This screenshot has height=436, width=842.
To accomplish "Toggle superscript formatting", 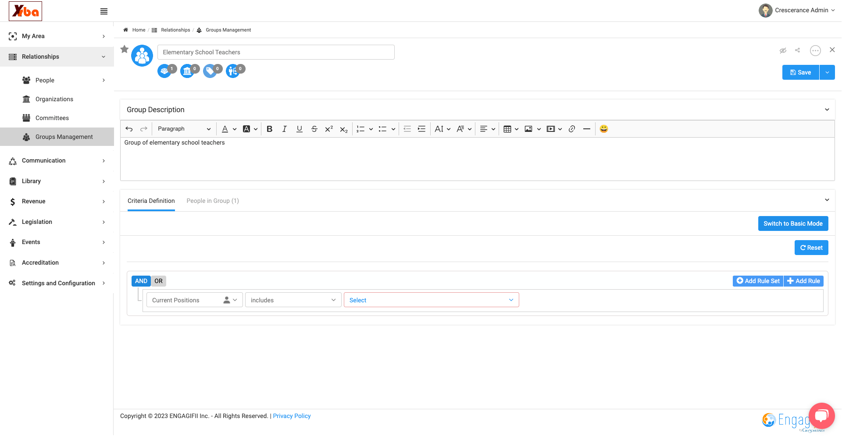I will click(x=329, y=129).
